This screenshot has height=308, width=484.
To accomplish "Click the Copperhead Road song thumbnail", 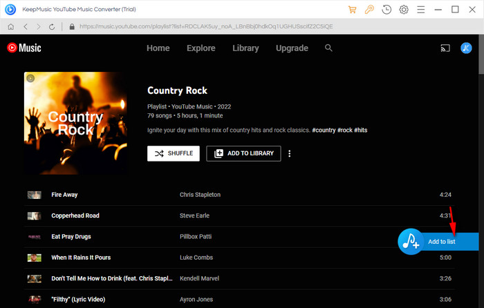I will pos(35,216).
